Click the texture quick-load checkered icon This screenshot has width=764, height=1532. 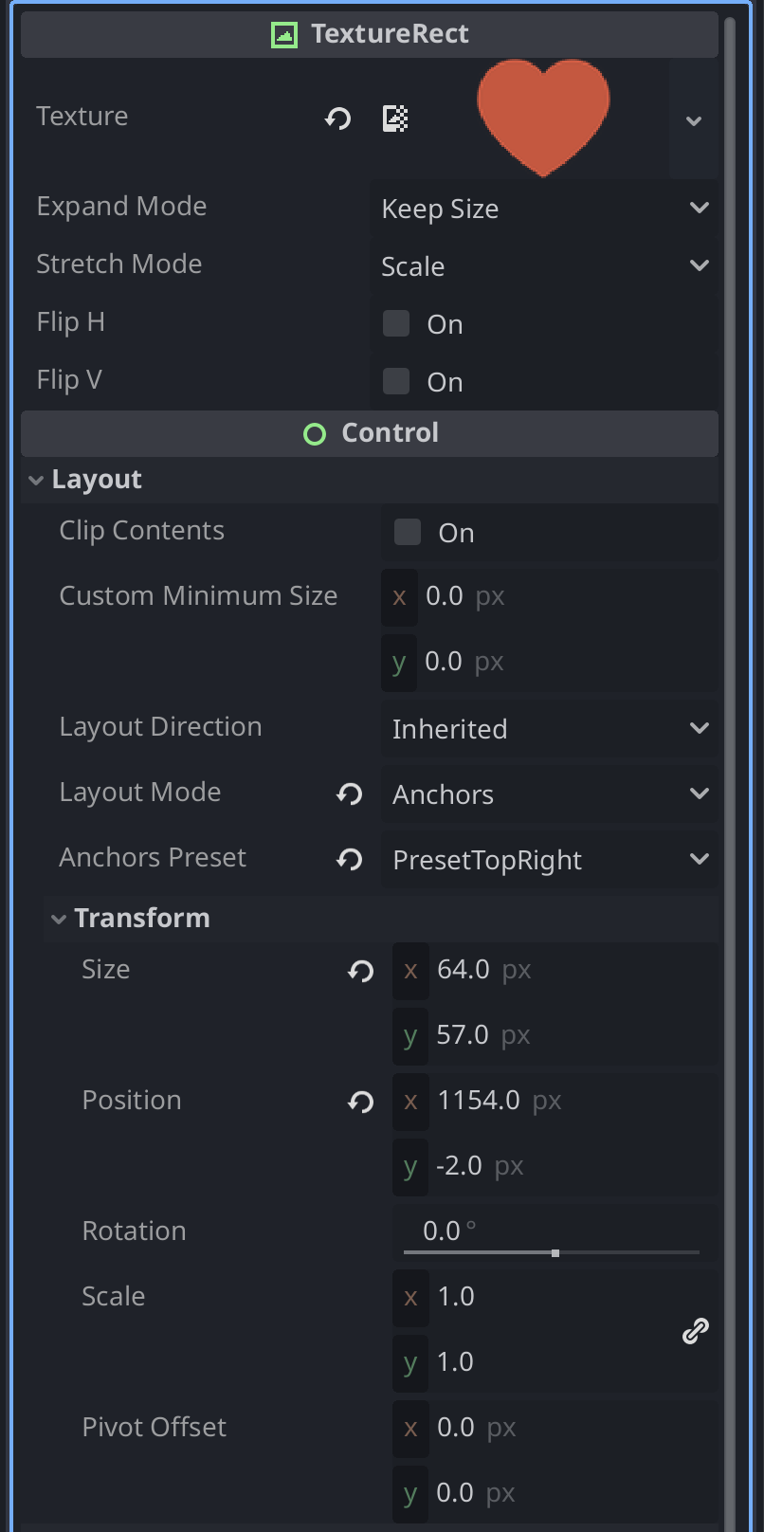(x=395, y=119)
